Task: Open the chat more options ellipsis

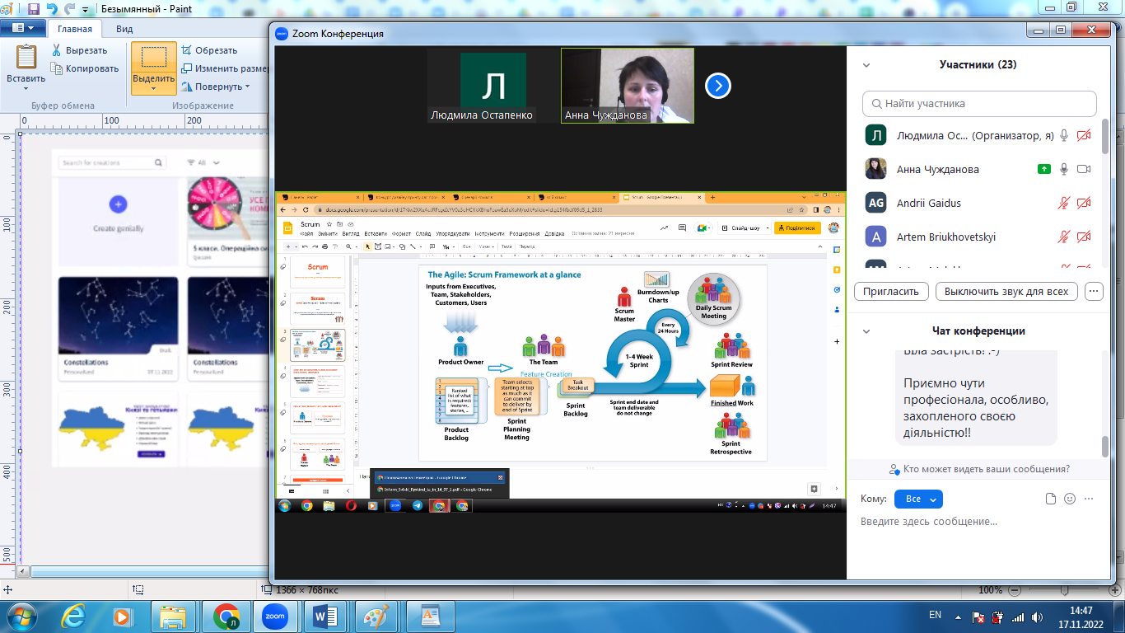Action: [1090, 499]
